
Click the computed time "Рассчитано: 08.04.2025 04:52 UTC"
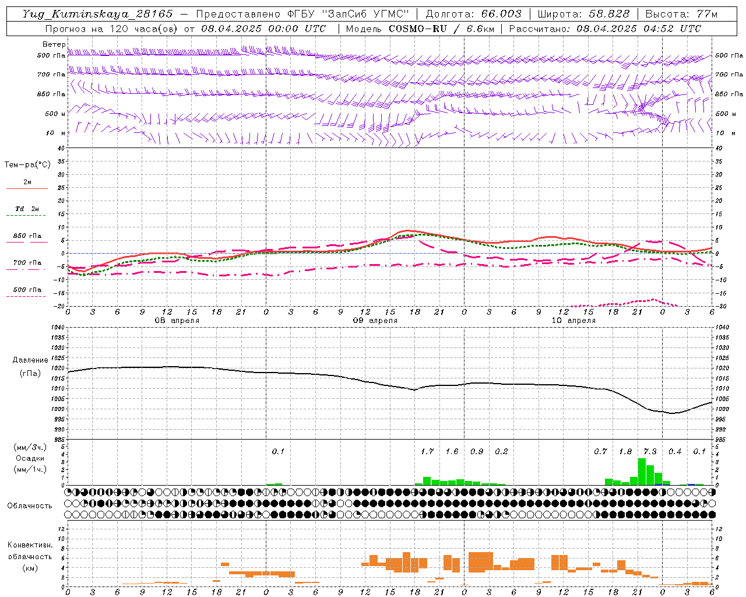605,29
